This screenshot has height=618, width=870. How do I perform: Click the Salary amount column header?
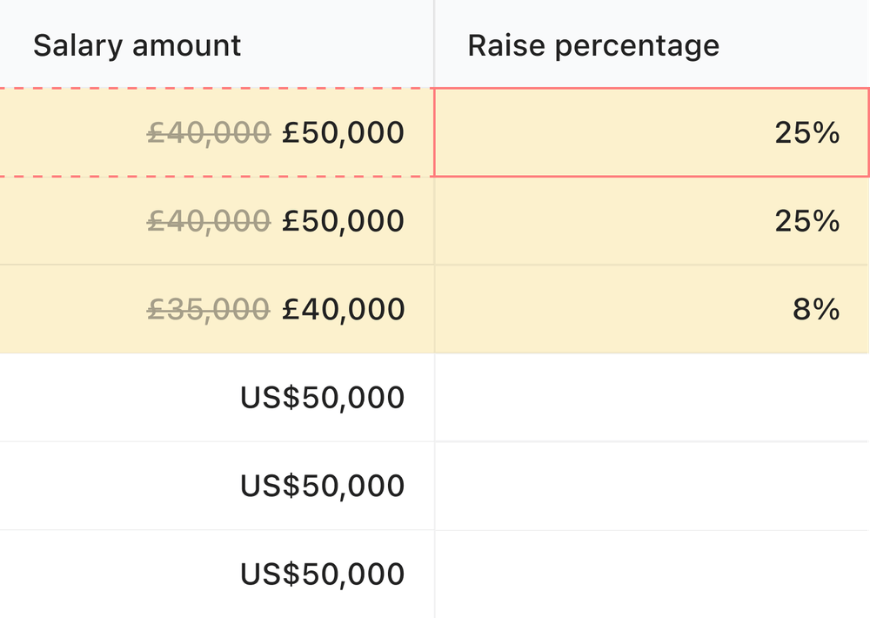(x=137, y=45)
